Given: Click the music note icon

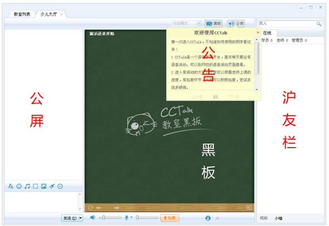Looking at the screenshot, I should (27, 186).
